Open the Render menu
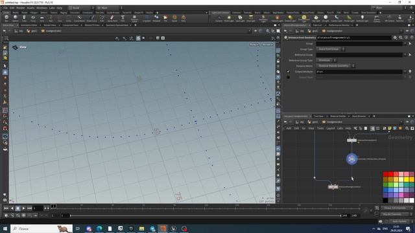 pos(20,8)
